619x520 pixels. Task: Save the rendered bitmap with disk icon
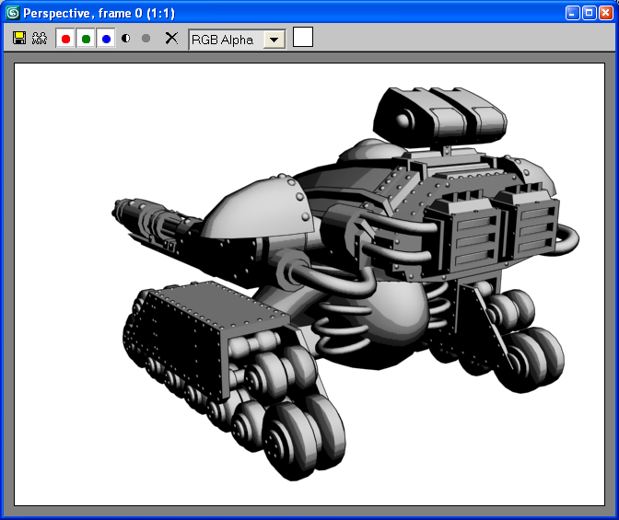[x=19, y=39]
